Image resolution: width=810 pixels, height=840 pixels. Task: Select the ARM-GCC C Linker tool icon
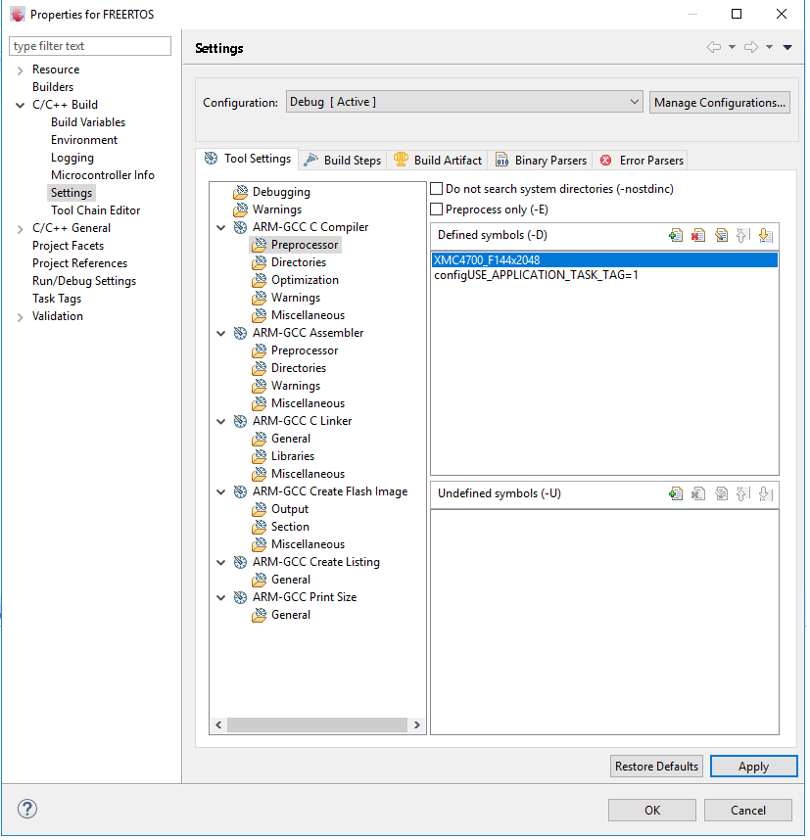pos(240,421)
